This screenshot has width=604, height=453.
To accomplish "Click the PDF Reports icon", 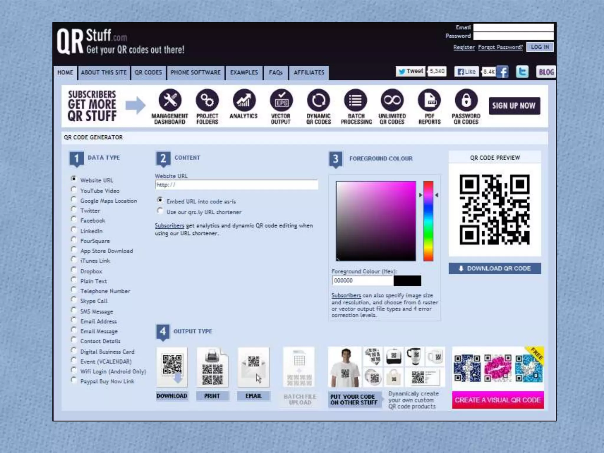I will (x=429, y=100).
